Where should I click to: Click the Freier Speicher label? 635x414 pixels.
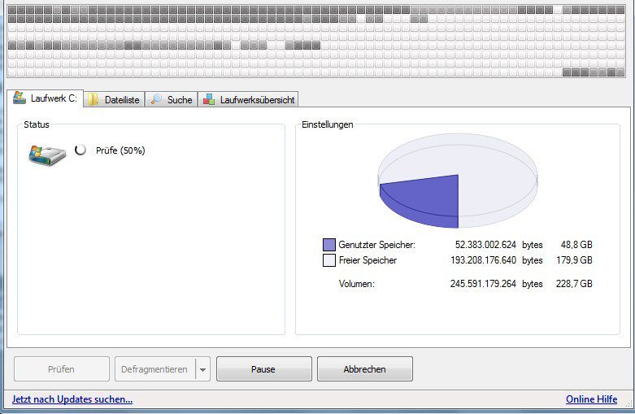pos(368,260)
